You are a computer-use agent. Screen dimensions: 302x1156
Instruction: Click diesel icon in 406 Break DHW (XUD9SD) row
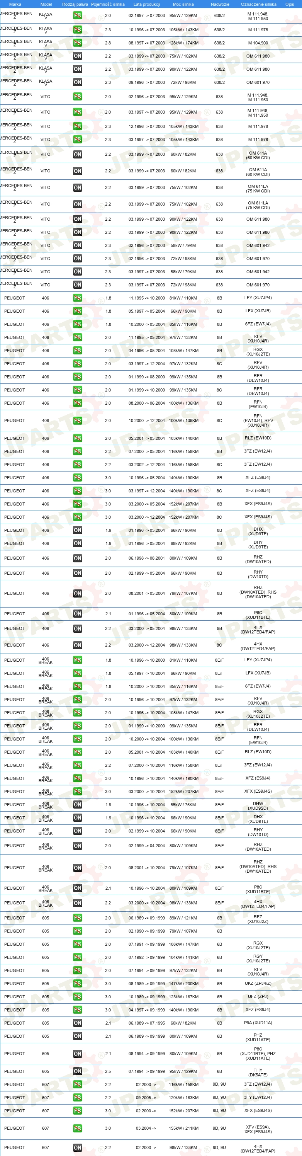click(77, 805)
